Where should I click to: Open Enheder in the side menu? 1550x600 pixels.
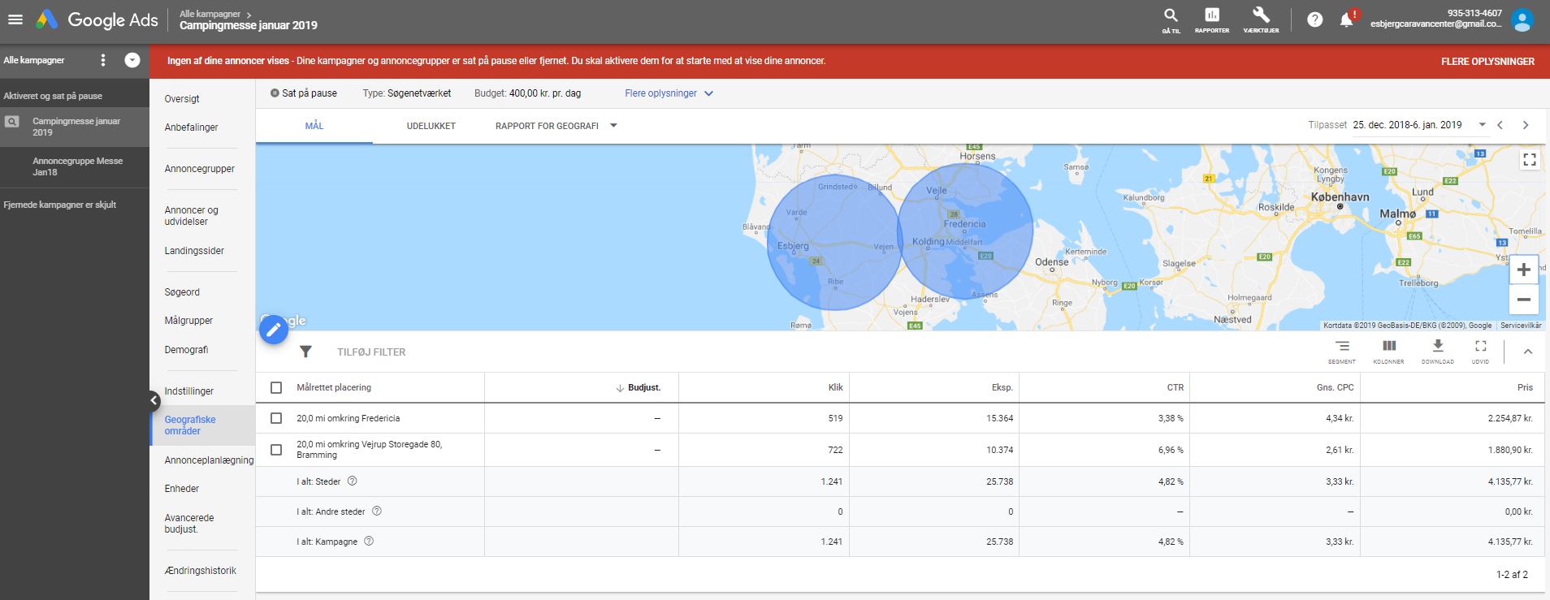tap(181, 489)
